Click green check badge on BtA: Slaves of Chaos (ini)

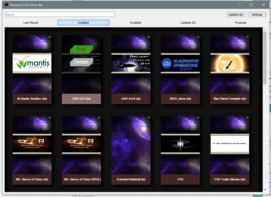click(x=50, y=118)
